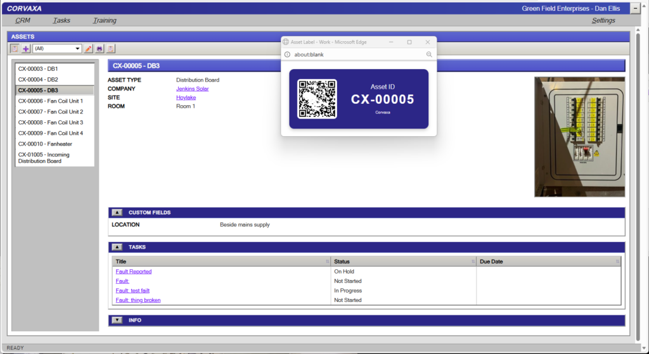This screenshot has height=354, width=649.
Task: Open the Jenkins Solar company link
Action: click(x=192, y=89)
